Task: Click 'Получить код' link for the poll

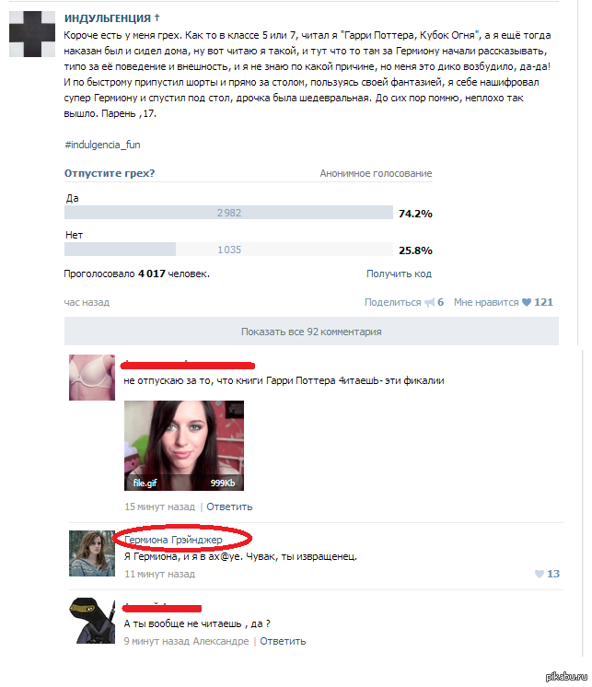Action: coord(399,274)
